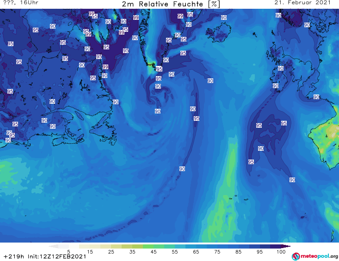339x261 pixels.
Task: Click the legend value "5"
Action: (x=68, y=252)
